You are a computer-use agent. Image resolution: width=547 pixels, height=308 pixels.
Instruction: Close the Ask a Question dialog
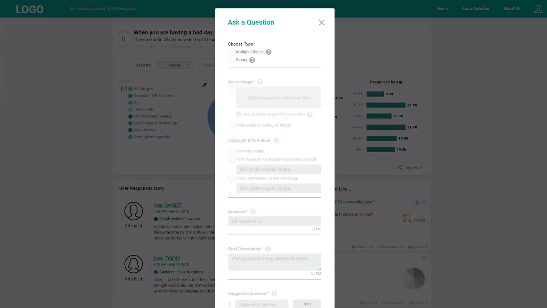pyautogui.click(x=321, y=23)
